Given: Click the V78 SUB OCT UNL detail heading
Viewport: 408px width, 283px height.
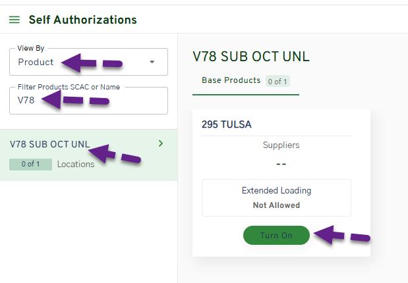Looking at the screenshot, I should [251, 56].
